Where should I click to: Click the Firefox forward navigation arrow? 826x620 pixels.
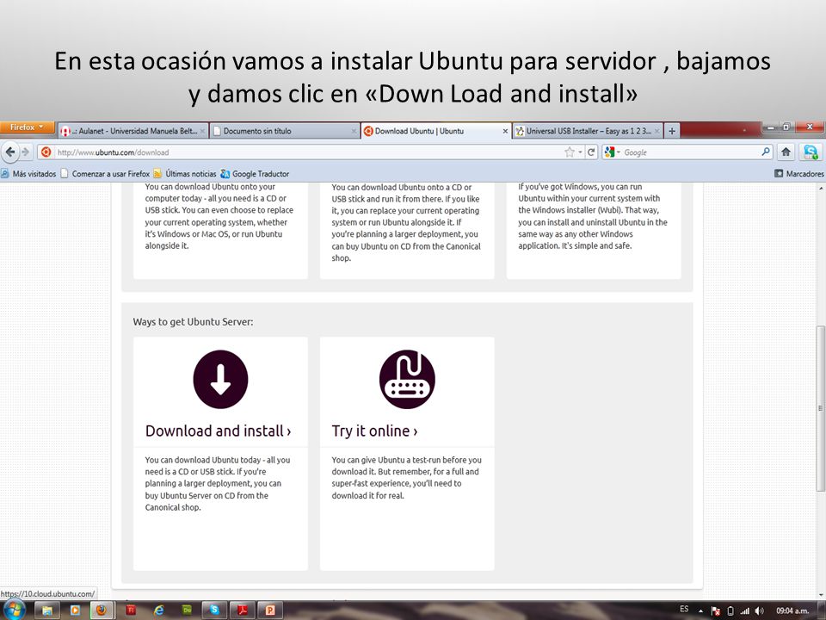coord(25,152)
